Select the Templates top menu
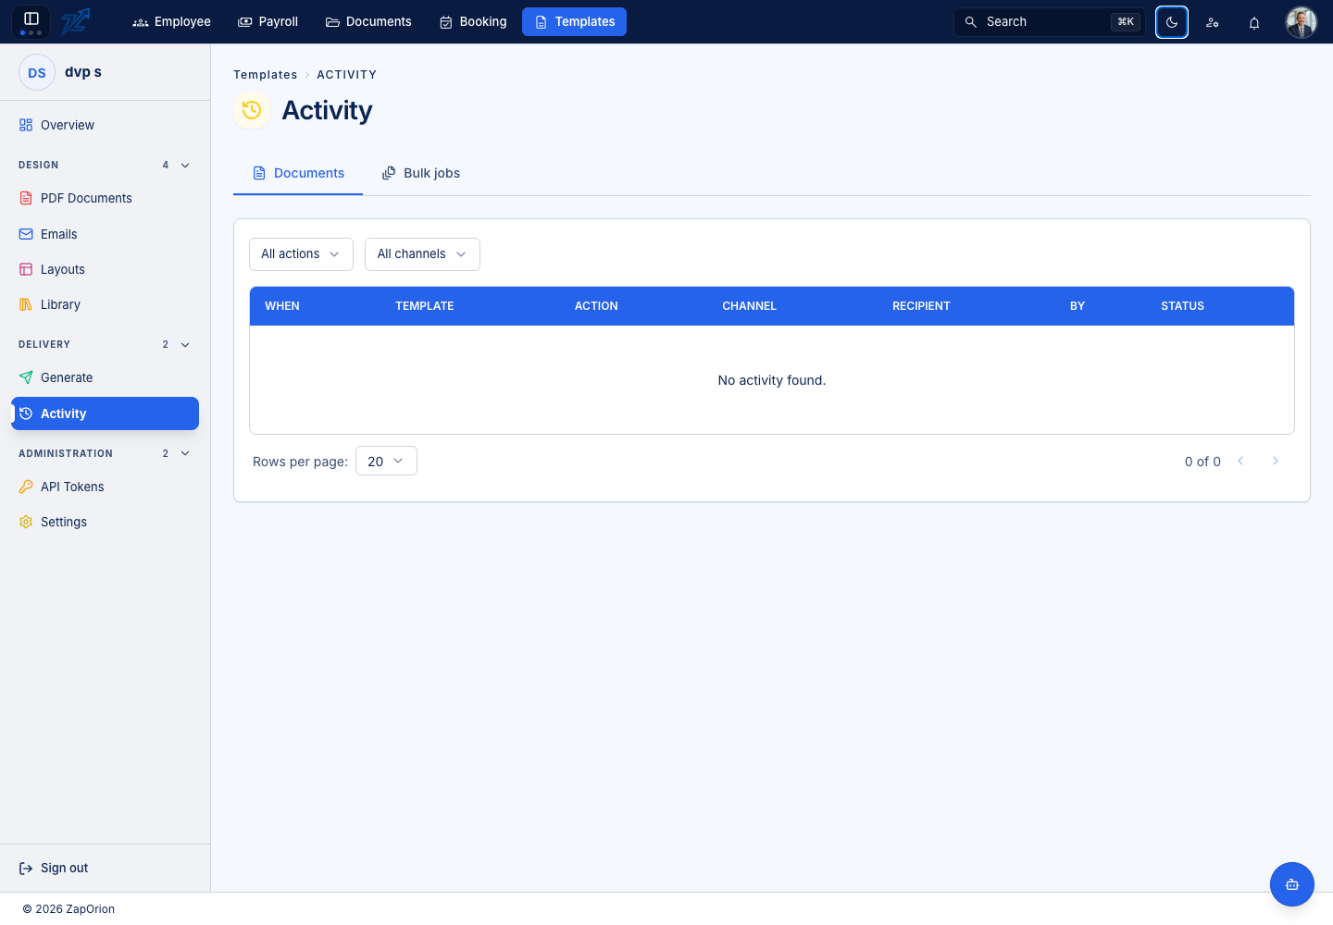1333x925 pixels. click(x=574, y=21)
